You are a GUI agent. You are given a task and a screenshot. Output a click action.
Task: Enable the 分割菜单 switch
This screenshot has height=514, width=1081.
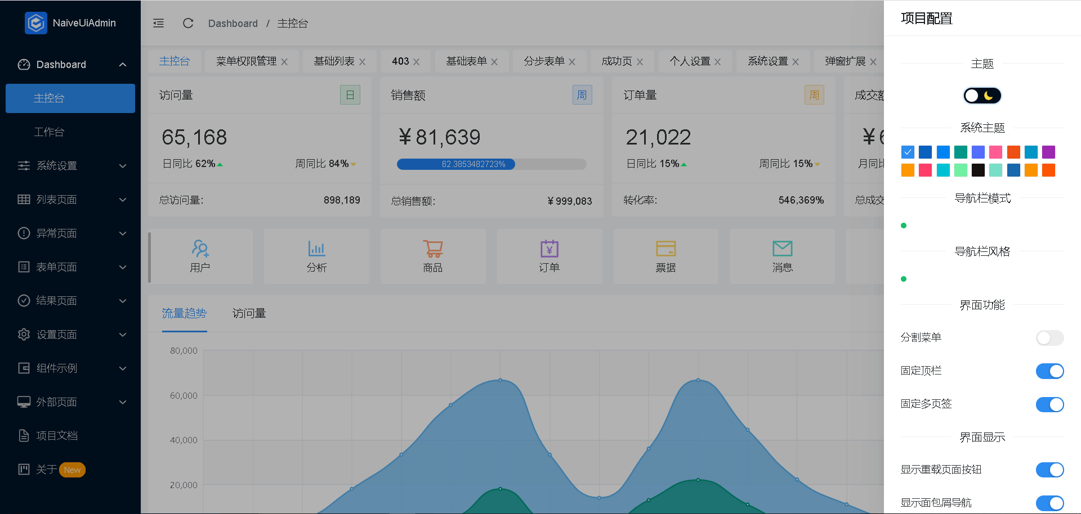coord(1049,338)
